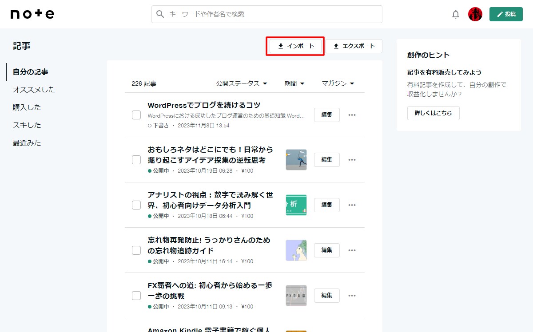This screenshot has width=533, height=332.
Task: Select 購入した in the sidebar
Action: [27, 107]
